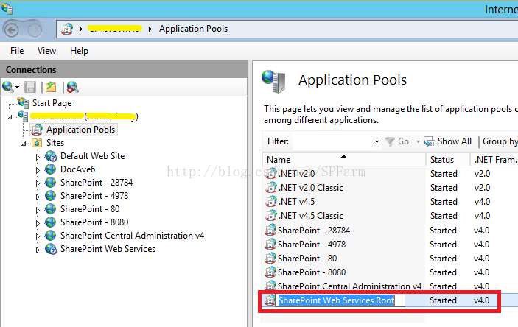Click the Default Web Site globe icon

click(51, 156)
